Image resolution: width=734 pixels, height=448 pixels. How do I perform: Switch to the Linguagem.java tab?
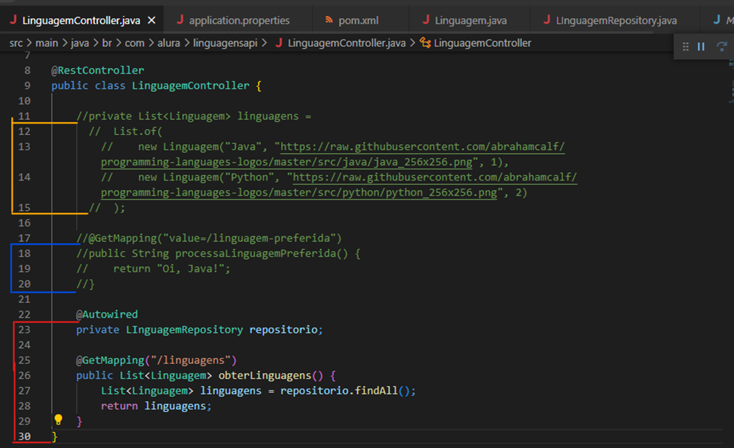(x=470, y=21)
